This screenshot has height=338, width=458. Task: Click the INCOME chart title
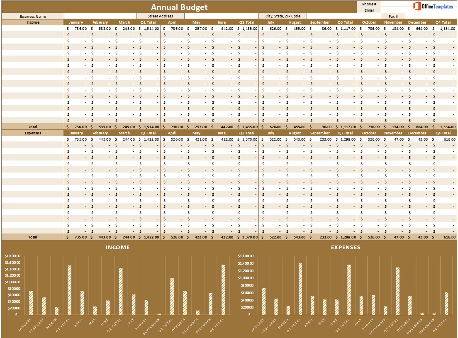pyautogui.click(x=118, y=248)
